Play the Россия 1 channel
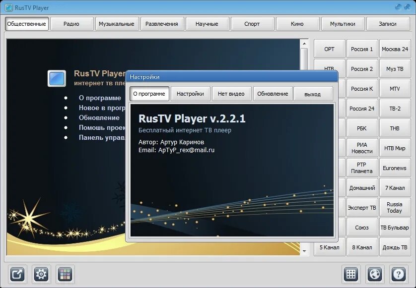Viewport: 416px width, 288px height. [x=362, y=49]
